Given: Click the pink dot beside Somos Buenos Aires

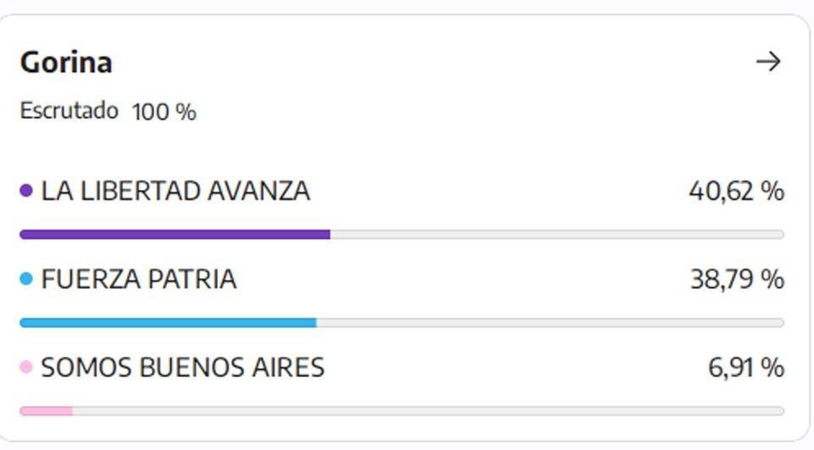Looking at the screenshot, I should coord(26,367).
